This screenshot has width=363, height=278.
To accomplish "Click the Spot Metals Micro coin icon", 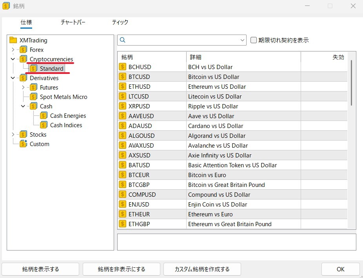I will pyautogui.click(x=33, y=97).
